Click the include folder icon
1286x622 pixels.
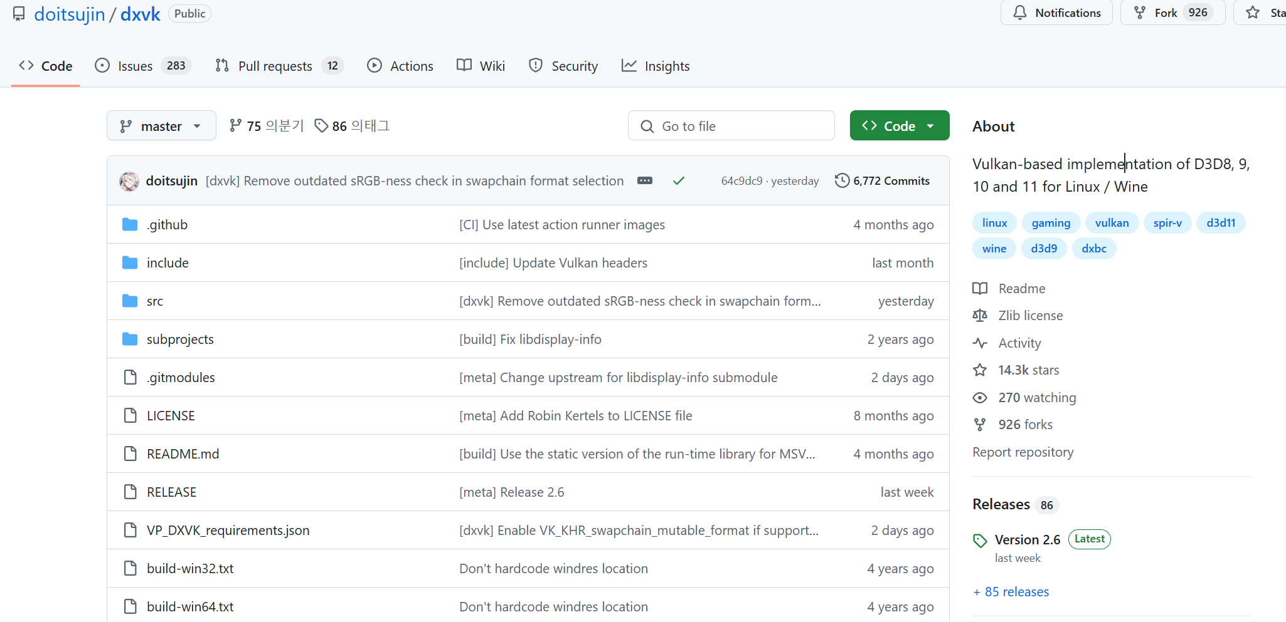[x=130, y=262]
